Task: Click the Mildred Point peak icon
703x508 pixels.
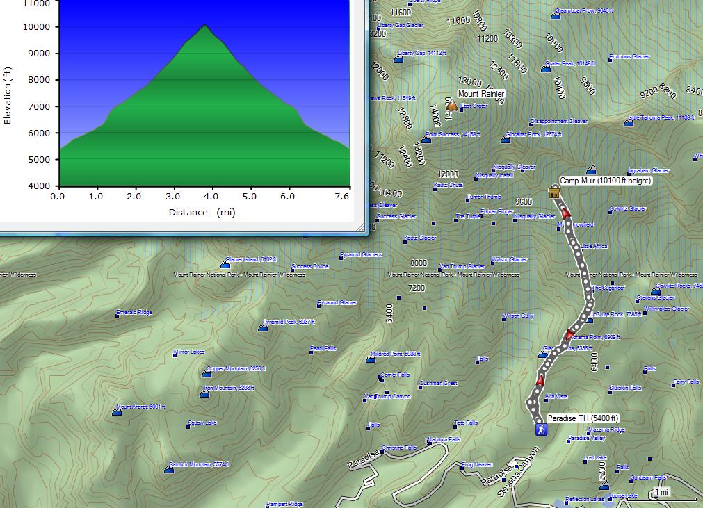Action: point(371,359)
